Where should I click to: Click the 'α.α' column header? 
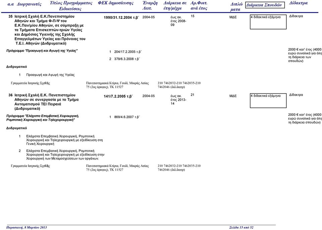click(x=10, y=4)
